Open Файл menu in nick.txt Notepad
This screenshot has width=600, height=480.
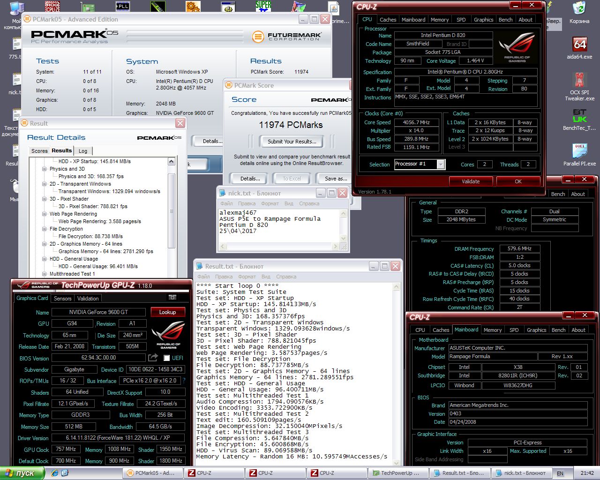226,203
